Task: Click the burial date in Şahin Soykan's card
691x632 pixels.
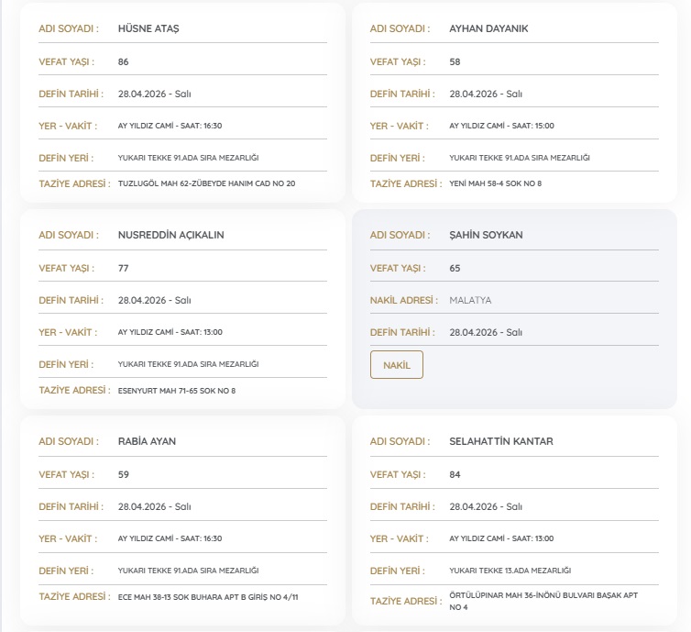Action: (x=486, y=332)
